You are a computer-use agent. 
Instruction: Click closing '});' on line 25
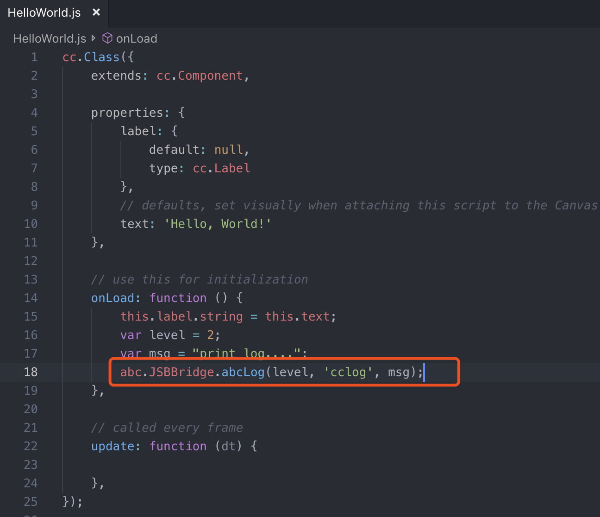pyautogui.click(x=73, y=502)
